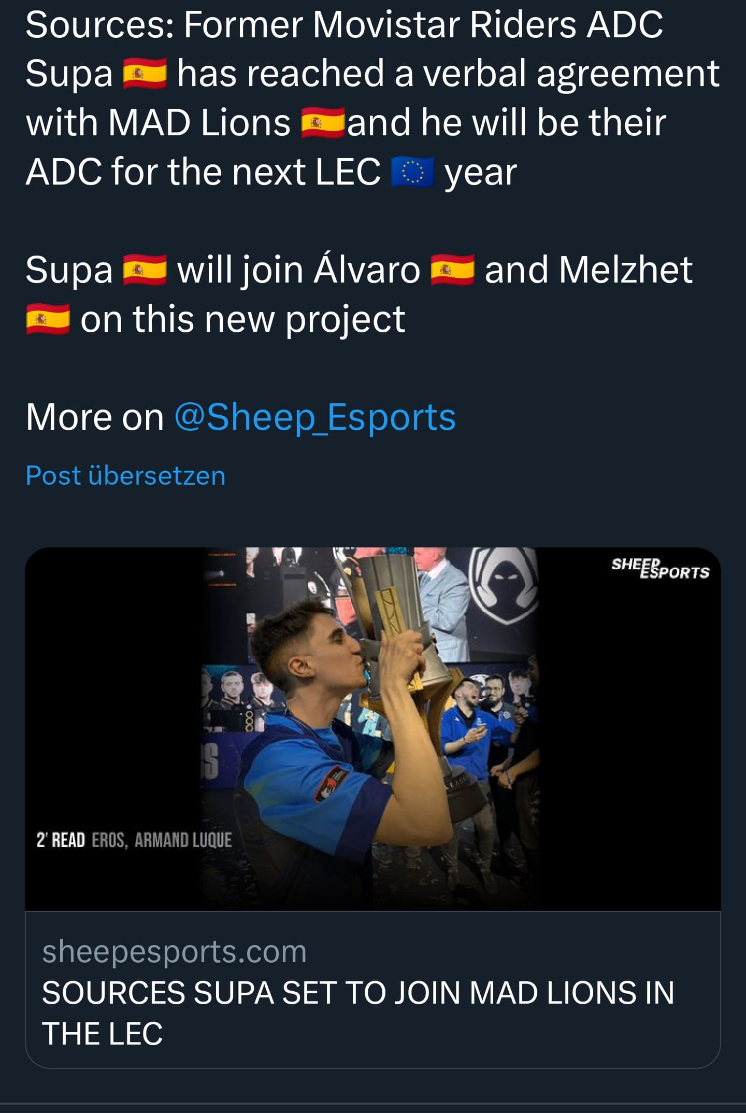
Task: Click the Sheep Esports logo on the card image
Action: tap(661, 568)
